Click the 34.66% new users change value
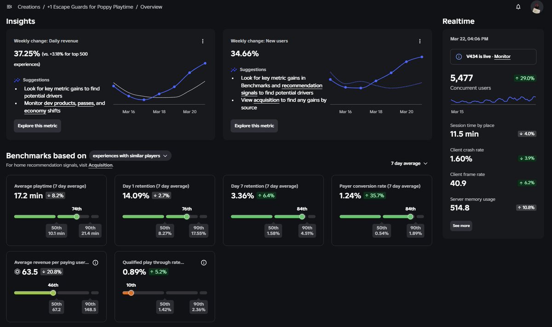Viewport: 552px width, 327px height. [245, 53]
